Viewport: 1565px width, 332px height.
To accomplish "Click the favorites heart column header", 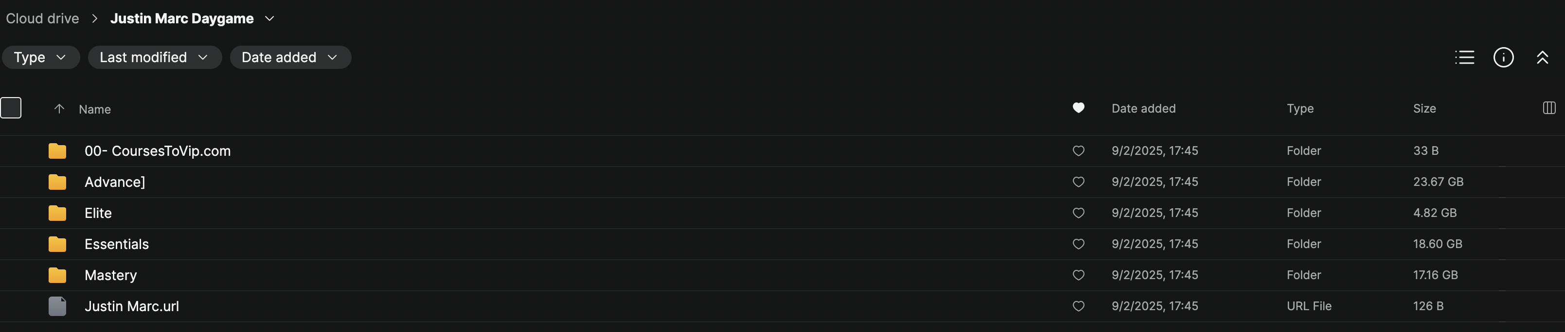I will point(1078,108).
